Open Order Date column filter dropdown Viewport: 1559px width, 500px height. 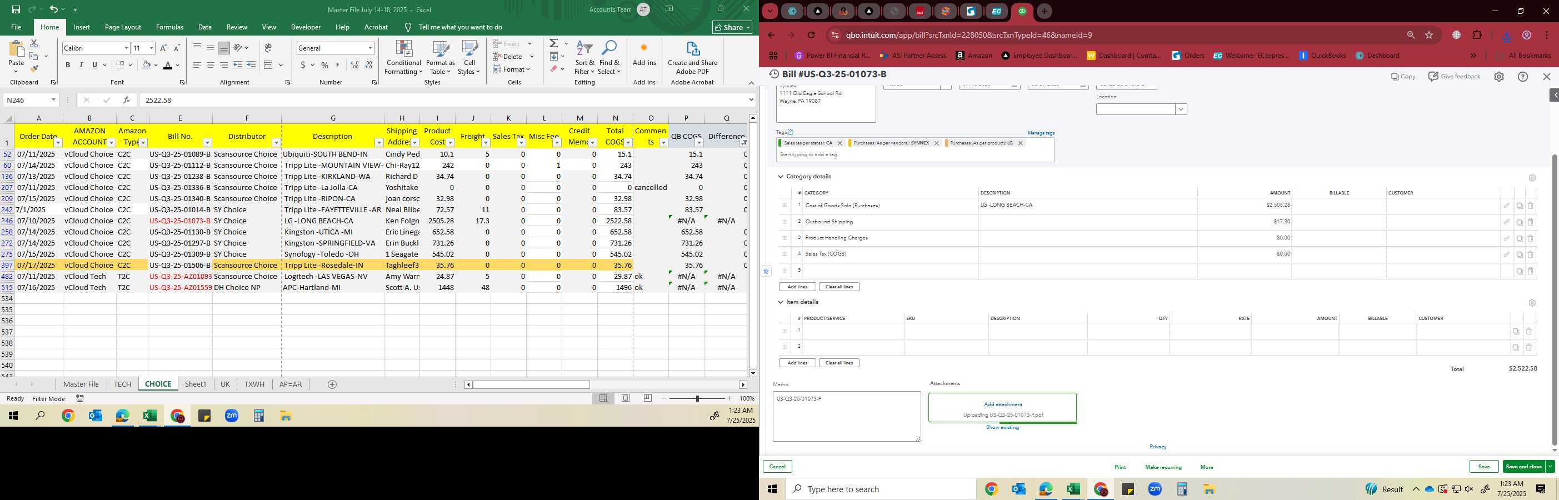coord(58,142)
